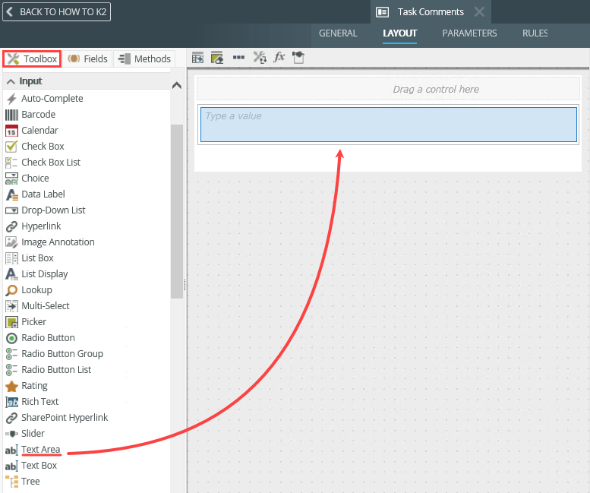The width and height of the screenshot is (590, 493).
Task: Select the Image Annotation icon
Action: 11,242
